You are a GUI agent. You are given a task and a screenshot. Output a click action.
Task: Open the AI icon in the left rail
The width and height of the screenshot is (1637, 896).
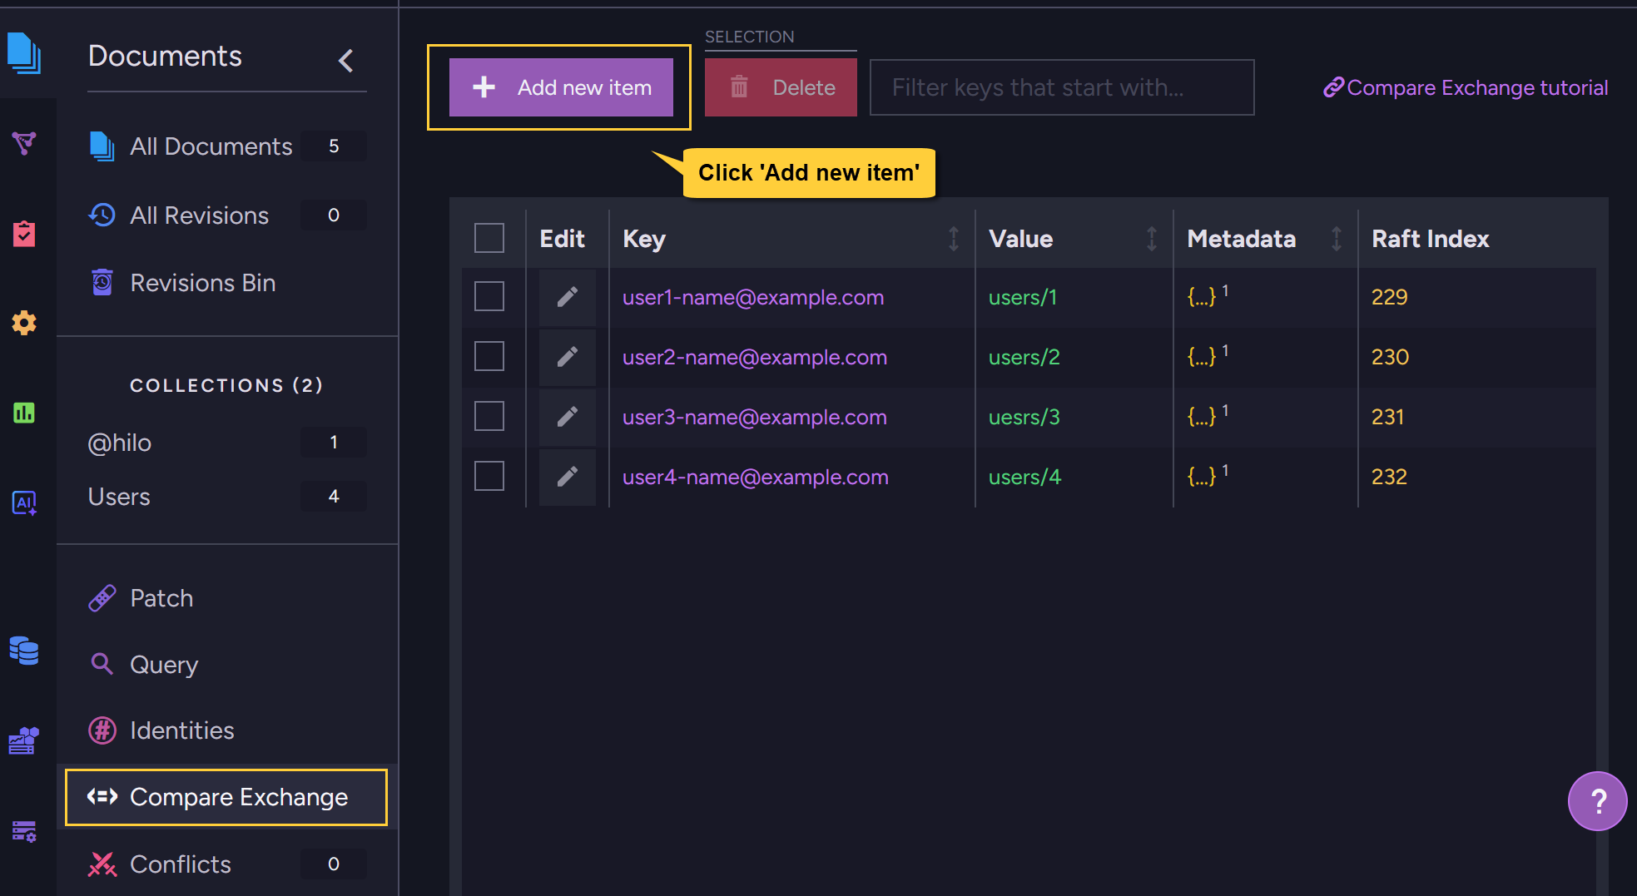click(x=24, y=502)
